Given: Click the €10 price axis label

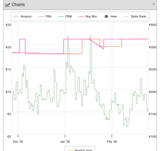Looking at the screenshot, I should [x=8, y=92].
